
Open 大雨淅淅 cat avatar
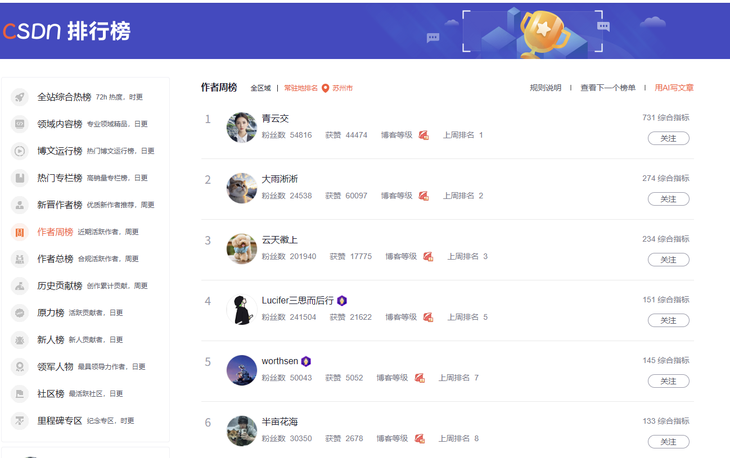[242, 188]
